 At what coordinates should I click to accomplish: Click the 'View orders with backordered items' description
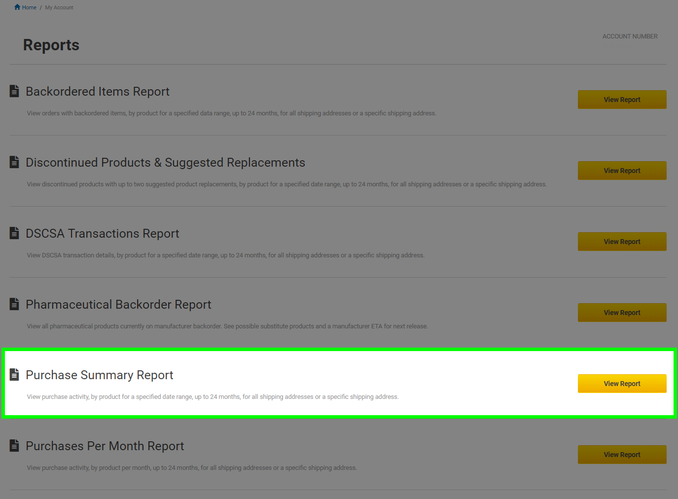[x=231, y=113]
